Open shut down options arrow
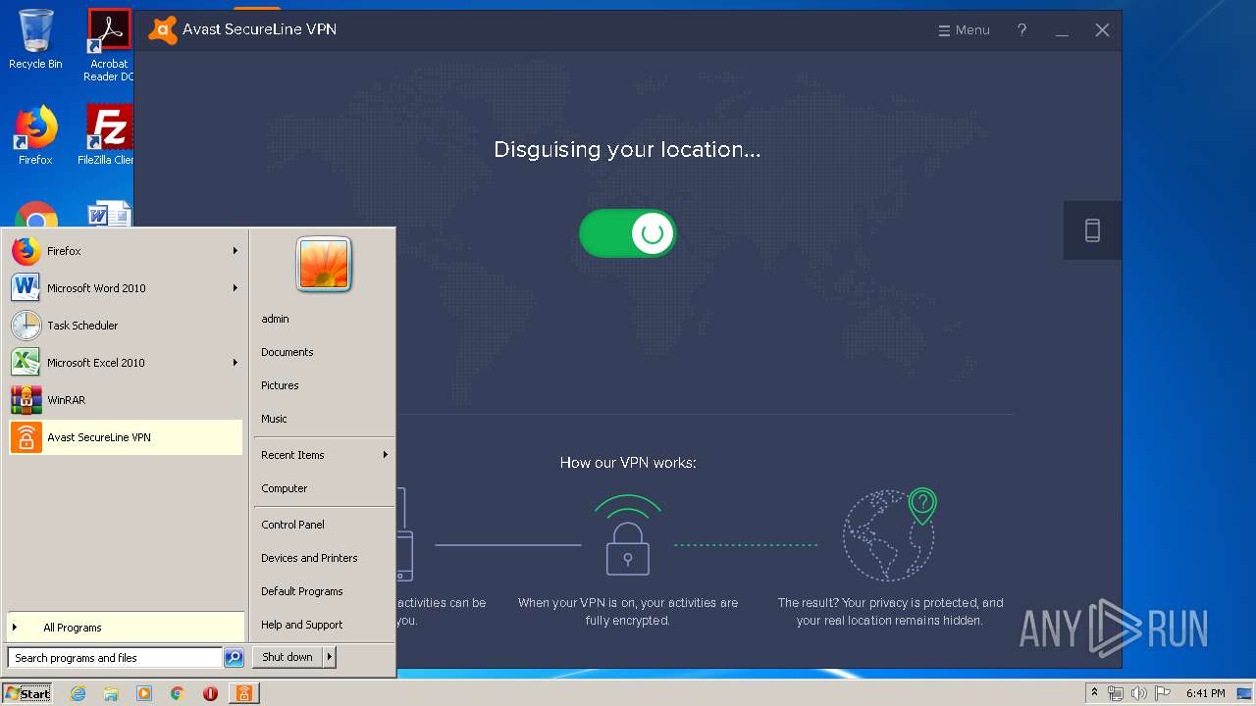The height and width of the screenshot is (706, 1256). tap(330, 657)
